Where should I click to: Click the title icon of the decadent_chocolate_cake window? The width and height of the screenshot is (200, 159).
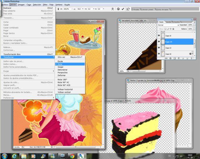pyautogui.click(x=120, y=21)
